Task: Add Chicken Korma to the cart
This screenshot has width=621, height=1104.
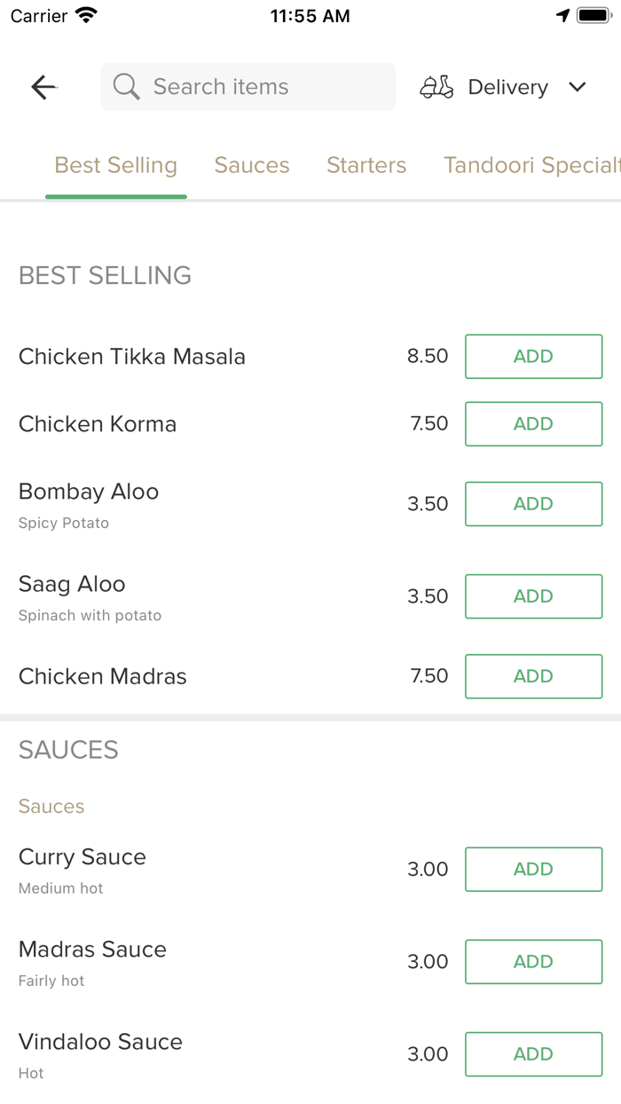Action: 533,423
